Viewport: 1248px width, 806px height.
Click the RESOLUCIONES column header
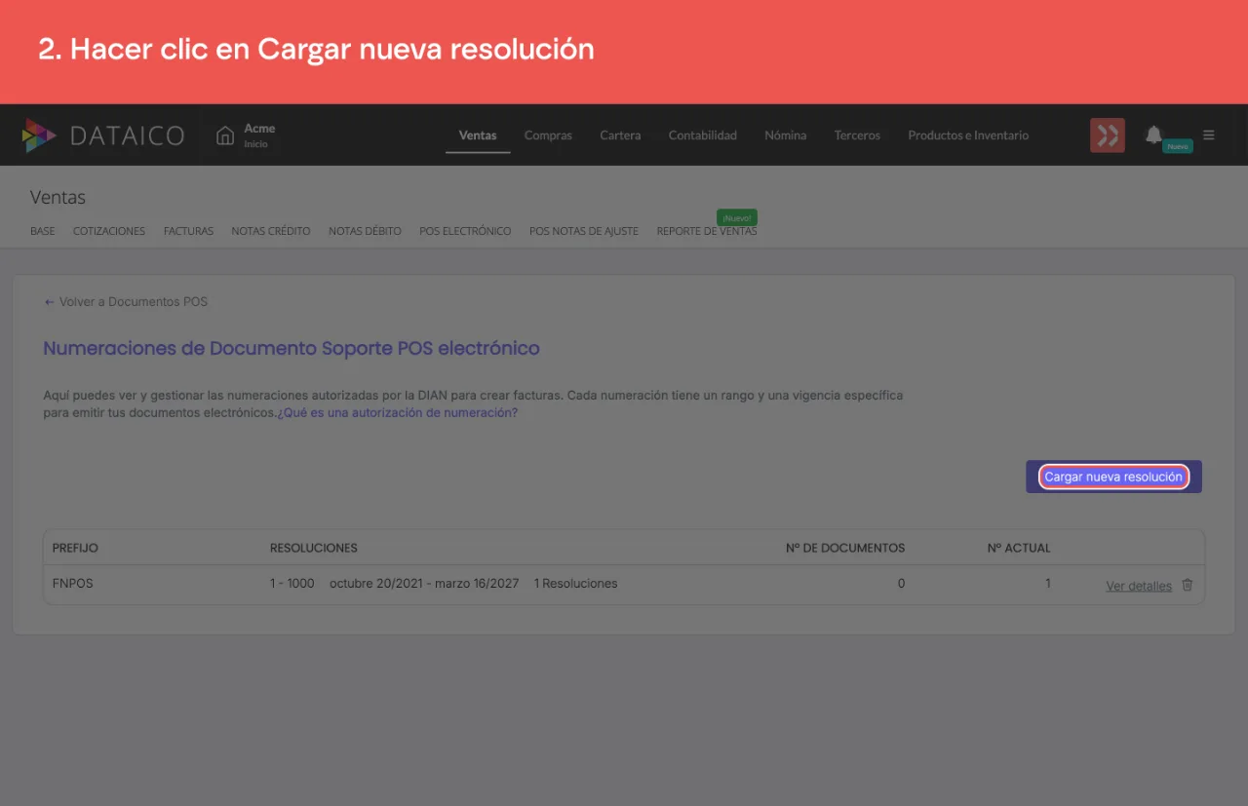pyautogui.click(x=314, y=548)
